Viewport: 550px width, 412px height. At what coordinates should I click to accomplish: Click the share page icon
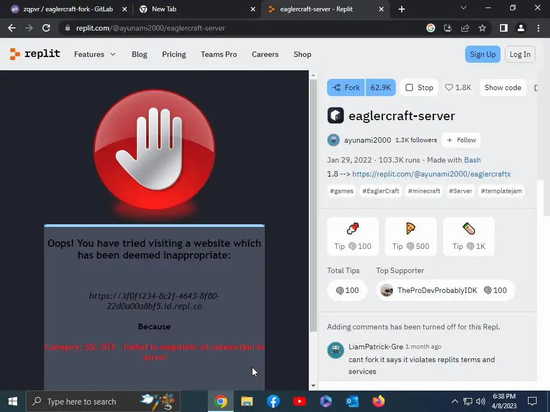pos(465,28)
